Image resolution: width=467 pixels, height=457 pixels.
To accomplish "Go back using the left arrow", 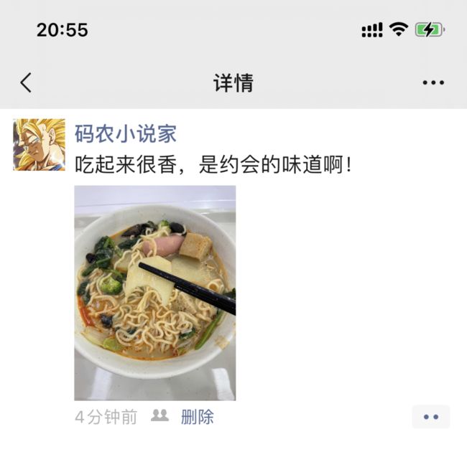I will [26, 83].
